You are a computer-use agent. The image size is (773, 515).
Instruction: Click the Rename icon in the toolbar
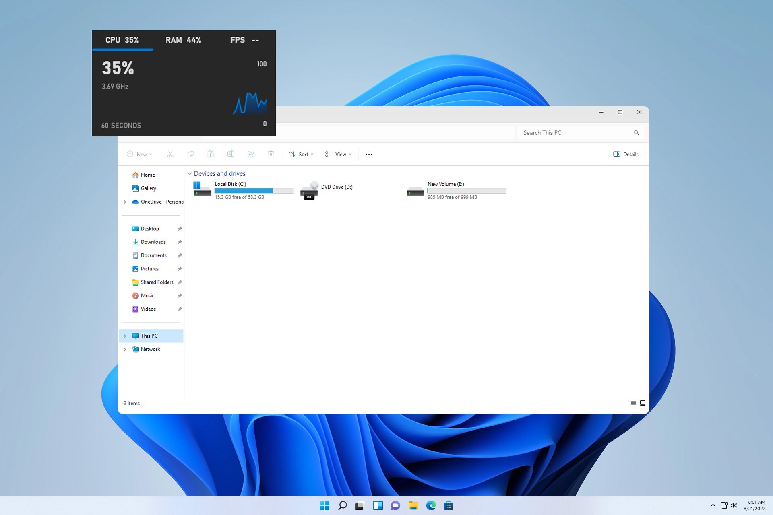(231, 154)
